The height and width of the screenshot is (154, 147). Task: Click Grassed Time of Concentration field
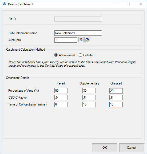pos(116,104)
